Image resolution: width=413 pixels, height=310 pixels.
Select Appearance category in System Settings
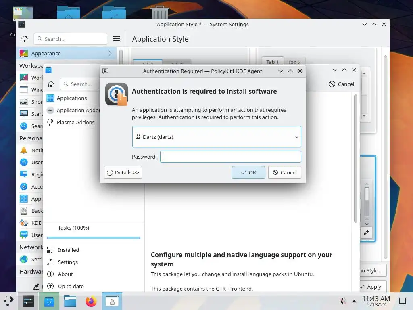[x=67, y=54]
